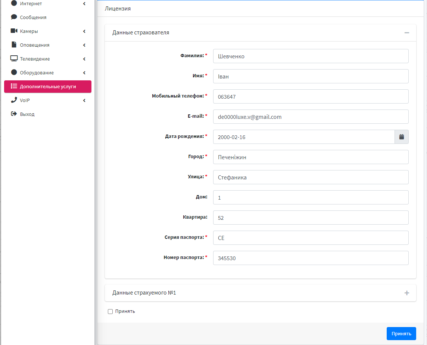The width and height of the screenshot is (427, 345).
Task: Click the Данные страхователя heading text
Action: click(141, 33)
